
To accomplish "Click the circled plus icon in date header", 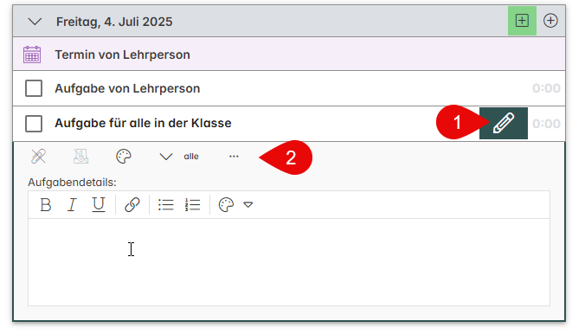I will [x=550, y=21].
